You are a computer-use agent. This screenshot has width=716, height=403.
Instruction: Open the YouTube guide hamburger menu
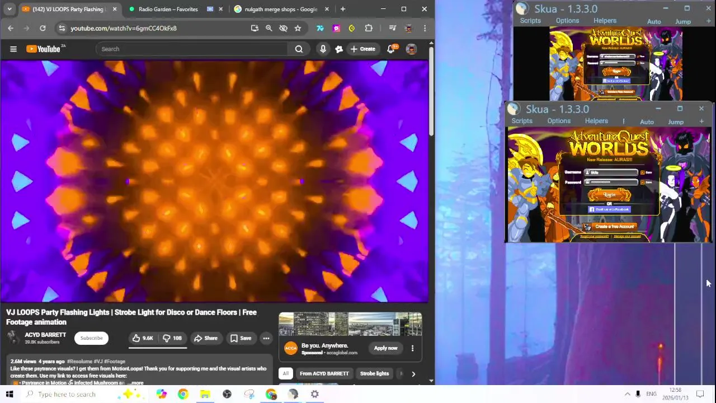[13, 49]
